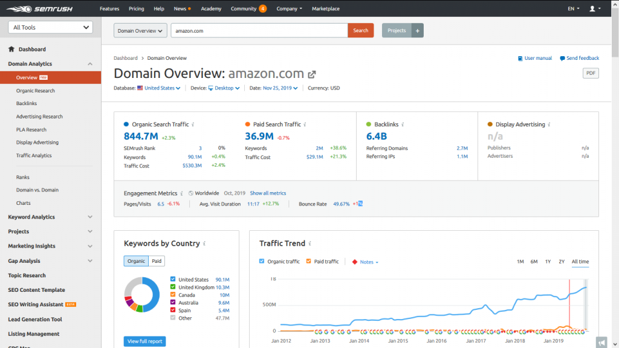Open the Domain Overview selector dropdown
The image size is (619, 348).
140,30
